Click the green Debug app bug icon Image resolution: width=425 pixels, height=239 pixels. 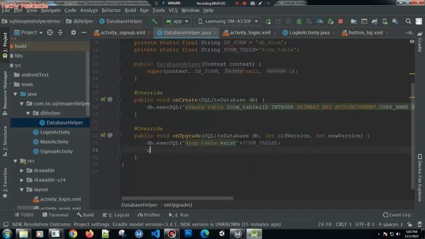(299, 21)
